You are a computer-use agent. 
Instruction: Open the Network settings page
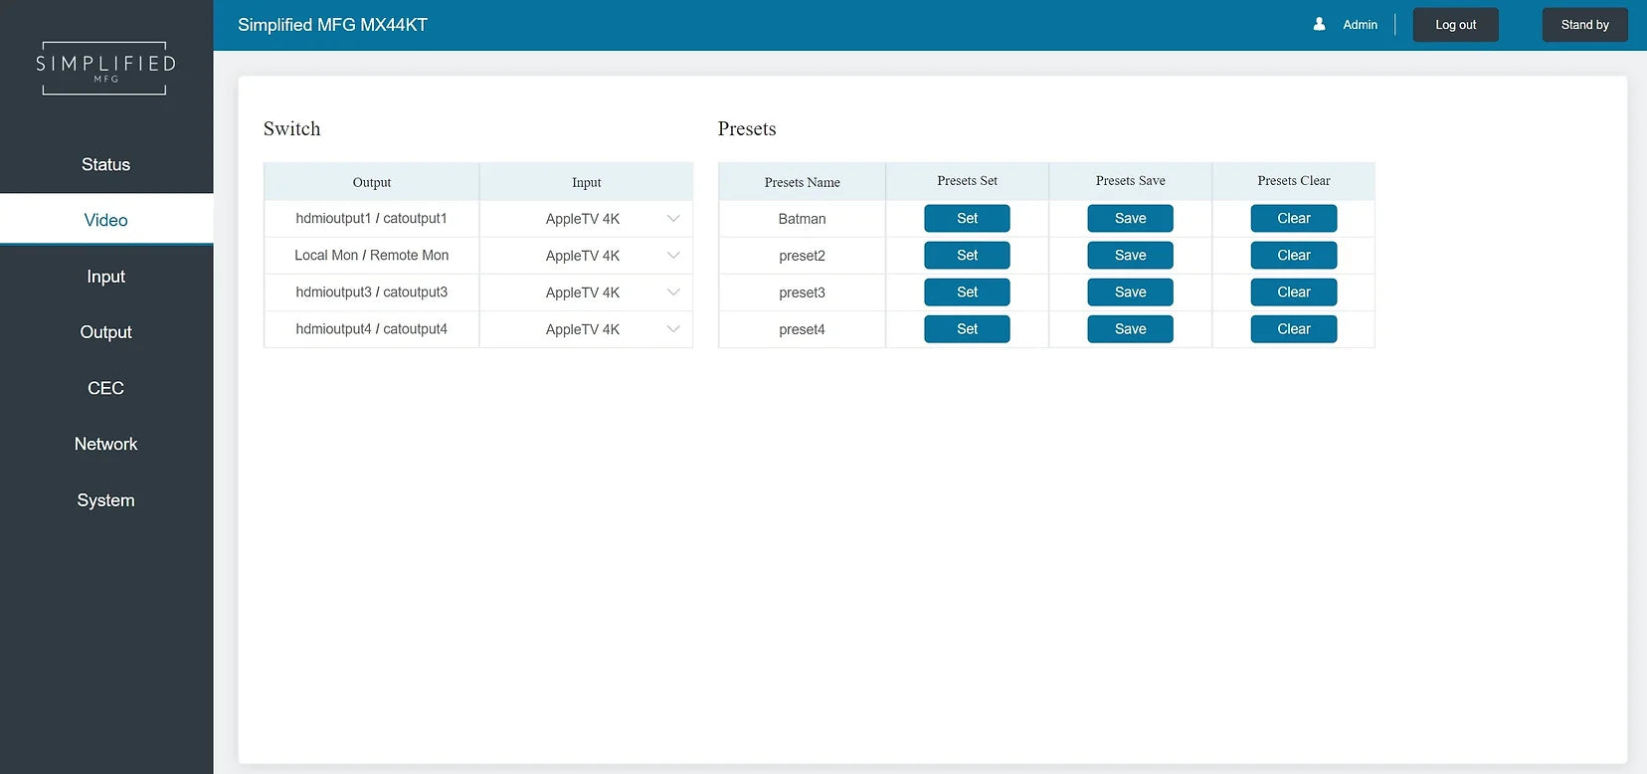(105, 444)
